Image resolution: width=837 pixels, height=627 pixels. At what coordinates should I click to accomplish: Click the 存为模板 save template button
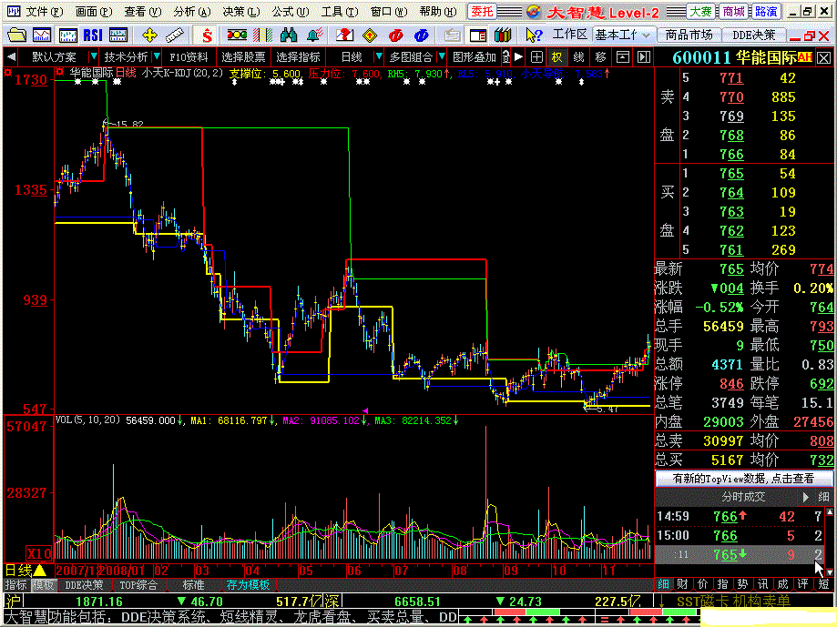[x=248, y=585]
